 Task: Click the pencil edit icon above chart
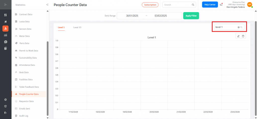tap(238, 36)
